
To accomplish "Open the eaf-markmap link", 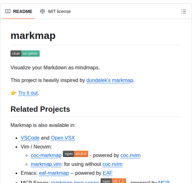I will (x=54, y=173).
